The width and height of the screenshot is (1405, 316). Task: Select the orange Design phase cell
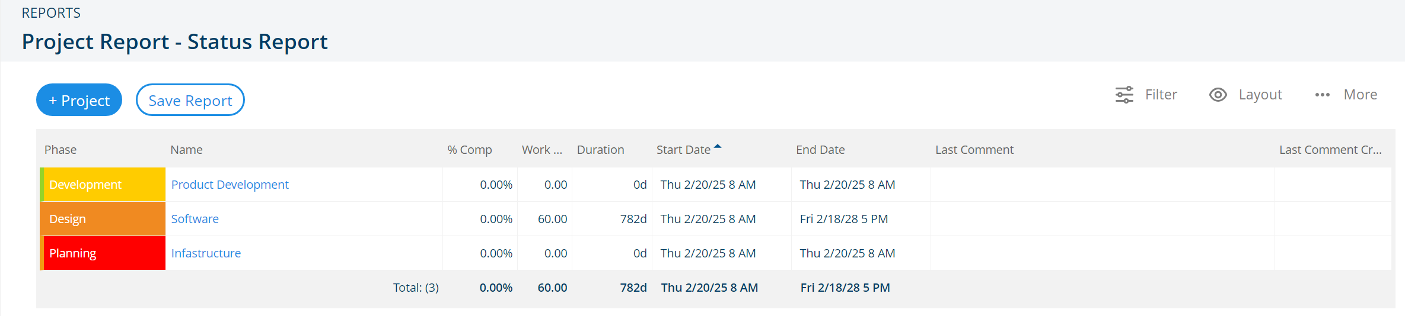(x=103, y=219)
